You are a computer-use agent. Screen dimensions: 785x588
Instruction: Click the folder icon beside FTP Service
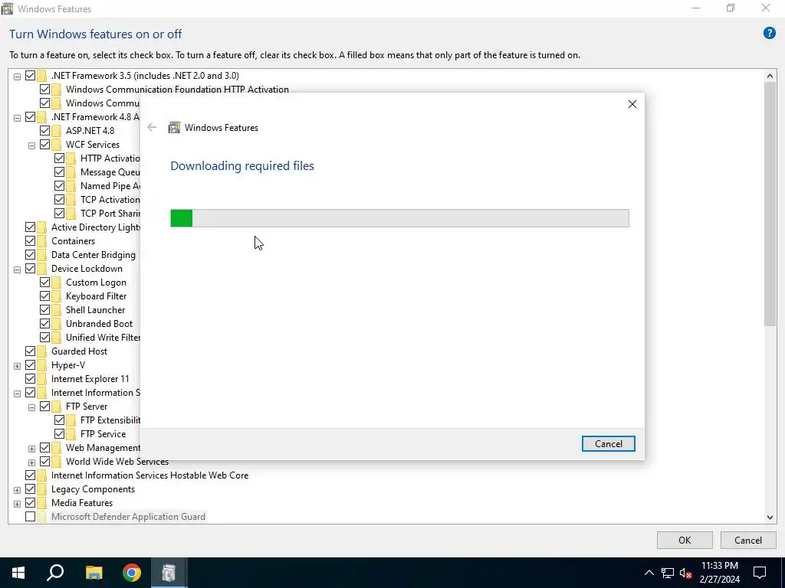tap(71, 434)
